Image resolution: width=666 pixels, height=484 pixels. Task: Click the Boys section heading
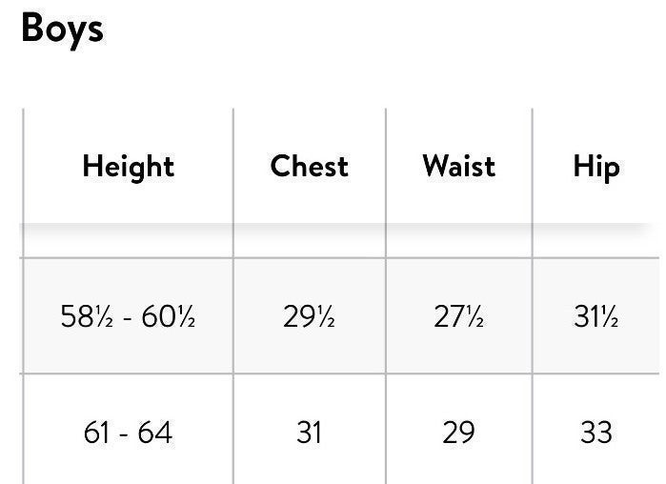[x=63, y=30]
